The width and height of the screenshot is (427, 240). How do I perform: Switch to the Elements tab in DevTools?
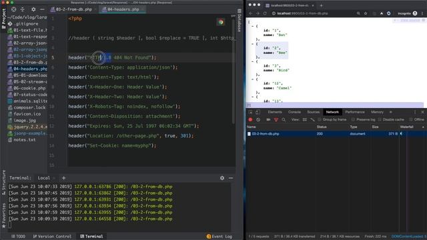pos(275,112)
